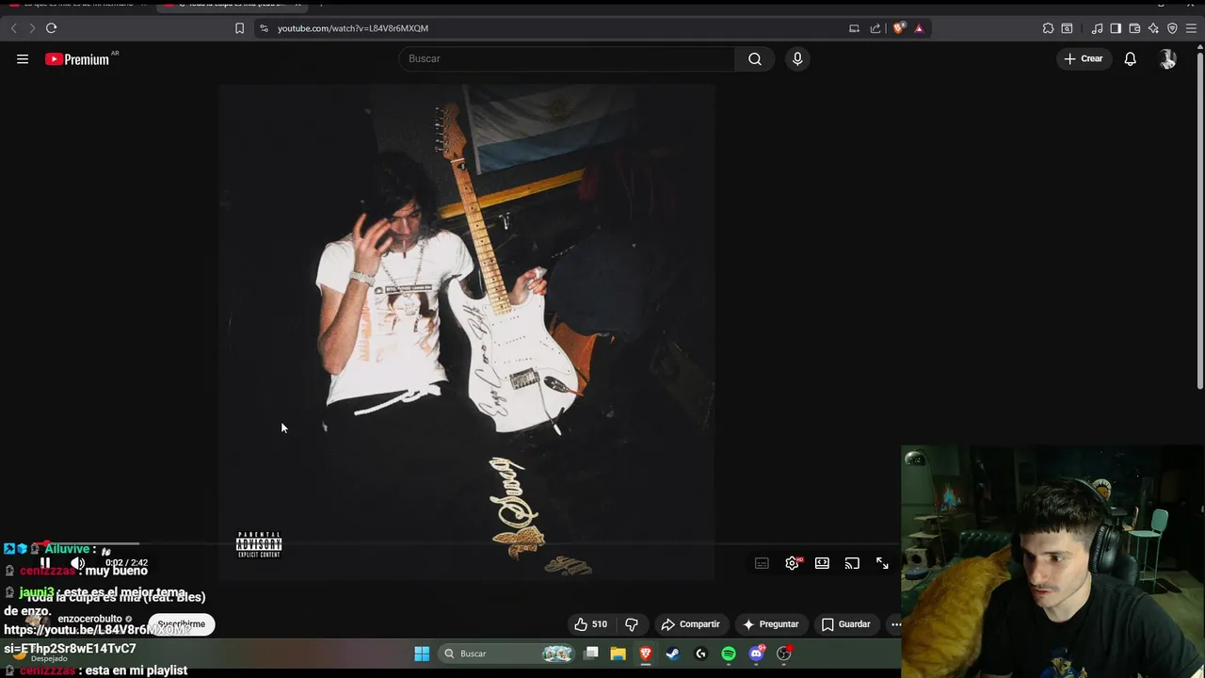Screen dimensions: 1205x678
Task: Toggle subtitles in video player
Action: (762, 563)
